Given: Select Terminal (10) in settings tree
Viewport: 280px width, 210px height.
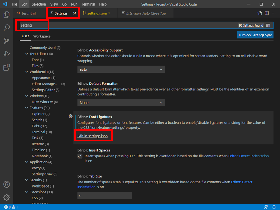Looking at the screenshot, I should (x=42, y=132).
